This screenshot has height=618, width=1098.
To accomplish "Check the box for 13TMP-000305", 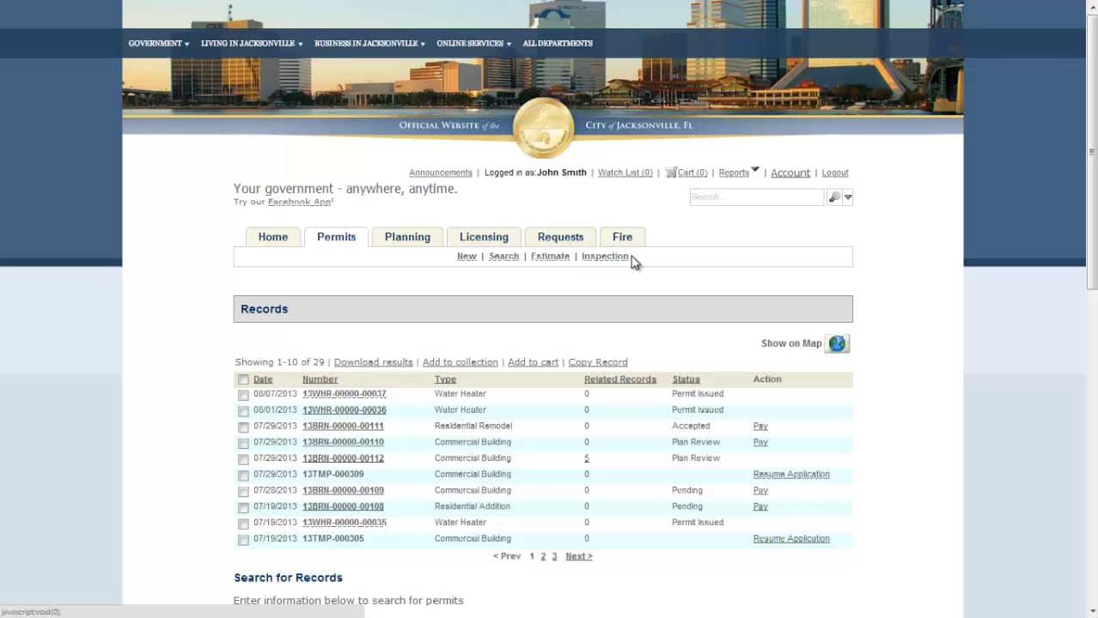I will pyautogui.click(x=243, y=540).
